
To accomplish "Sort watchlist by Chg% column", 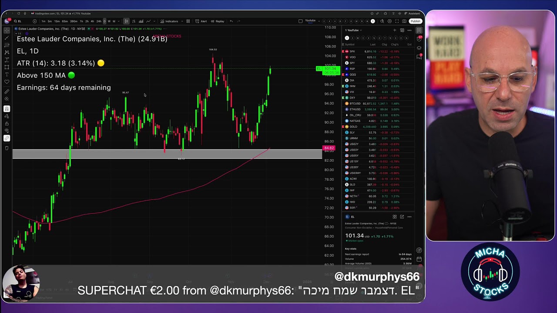I will coord(395,44).
